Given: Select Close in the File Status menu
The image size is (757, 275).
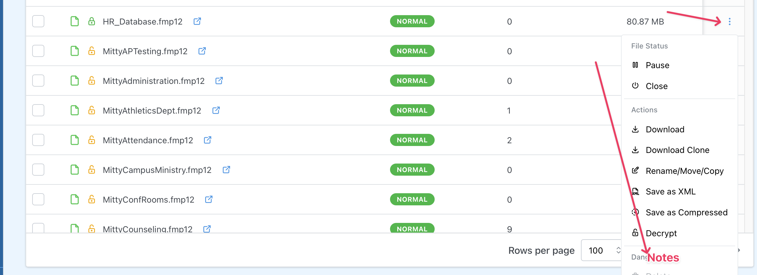Looking at the screenshot, I should point(657,86).
